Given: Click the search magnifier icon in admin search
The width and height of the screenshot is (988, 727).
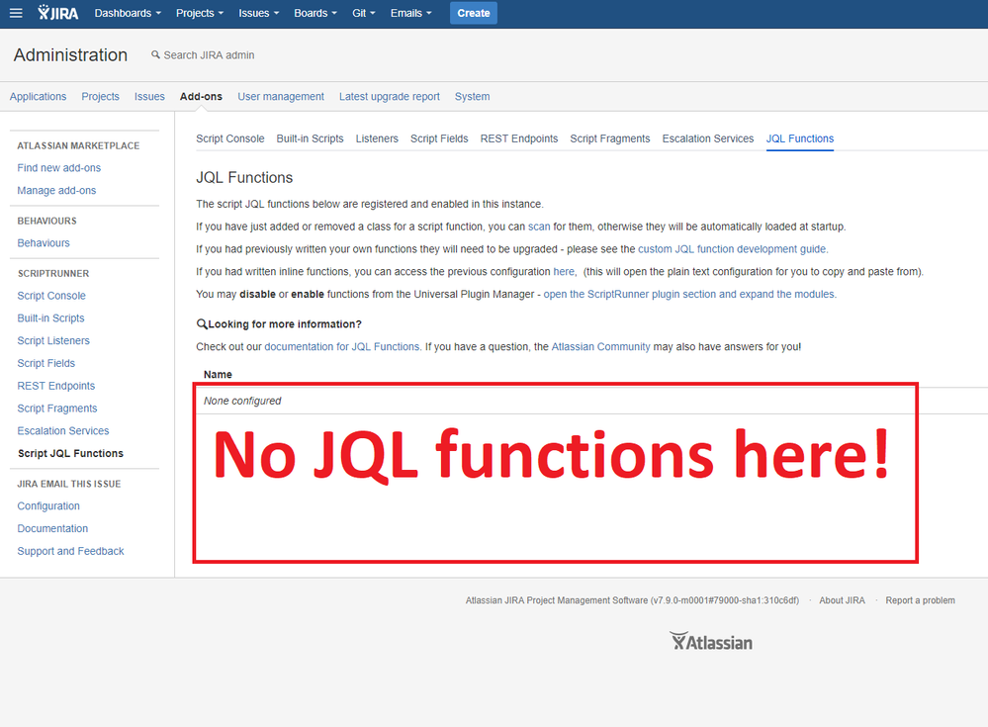Looking at the screenshot, I should point(155,54).
